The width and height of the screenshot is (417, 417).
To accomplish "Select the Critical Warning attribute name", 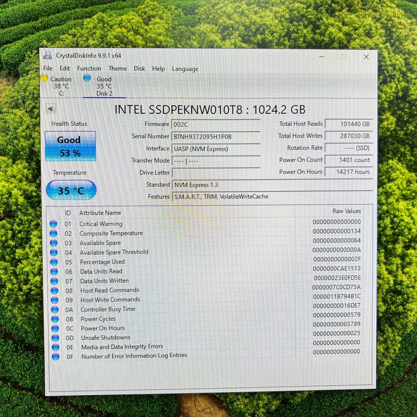I will pyautogui.click(x=101, y=224).
